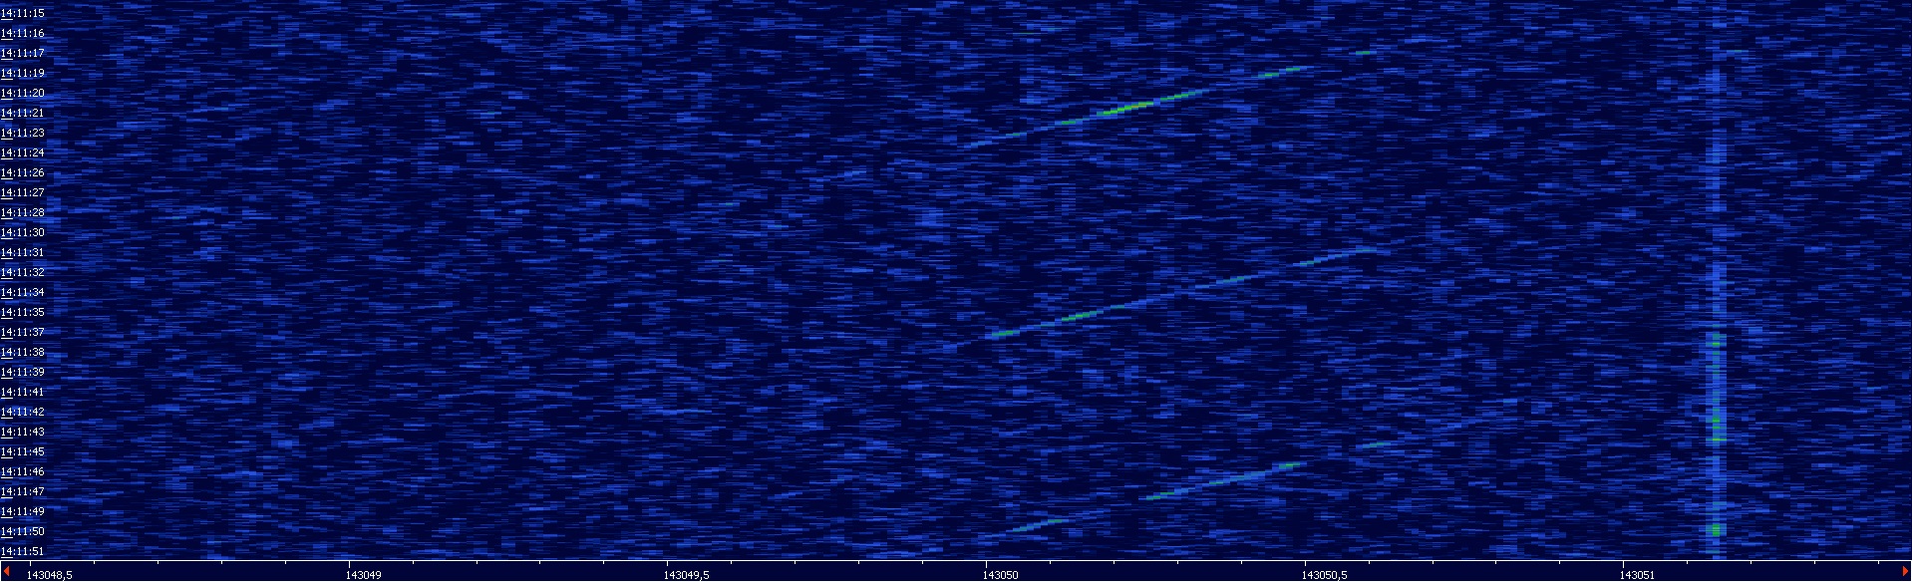Select the 143049 frequency label

tap(364, 575)
